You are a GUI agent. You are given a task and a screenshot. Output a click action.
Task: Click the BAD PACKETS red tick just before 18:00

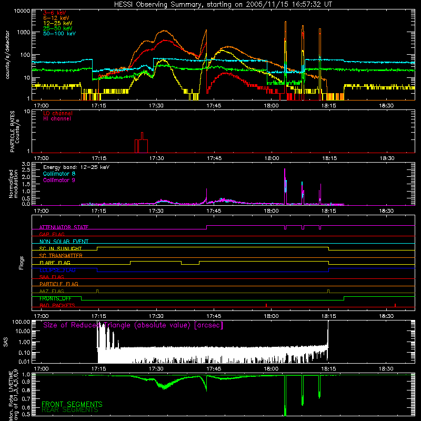coord(266,305)
